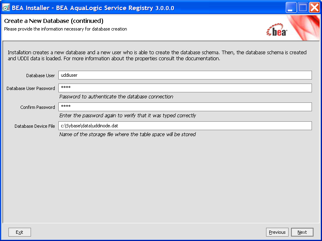322x241 pixels.
Task: Click 'Please provide the information necessary' subtitle
Action: click(x=66, y=29)
